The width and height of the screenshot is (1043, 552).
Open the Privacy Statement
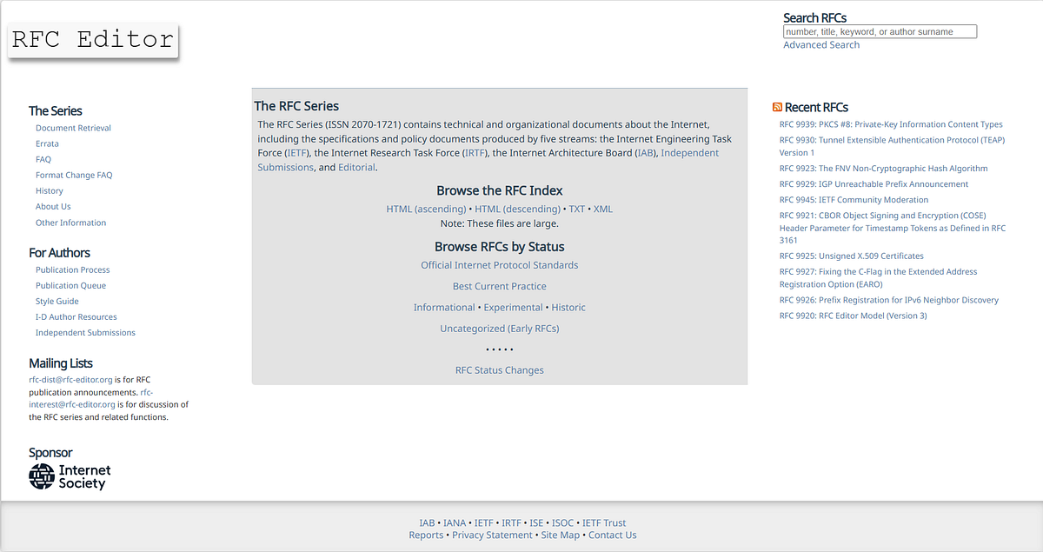(x=492, y=535)
